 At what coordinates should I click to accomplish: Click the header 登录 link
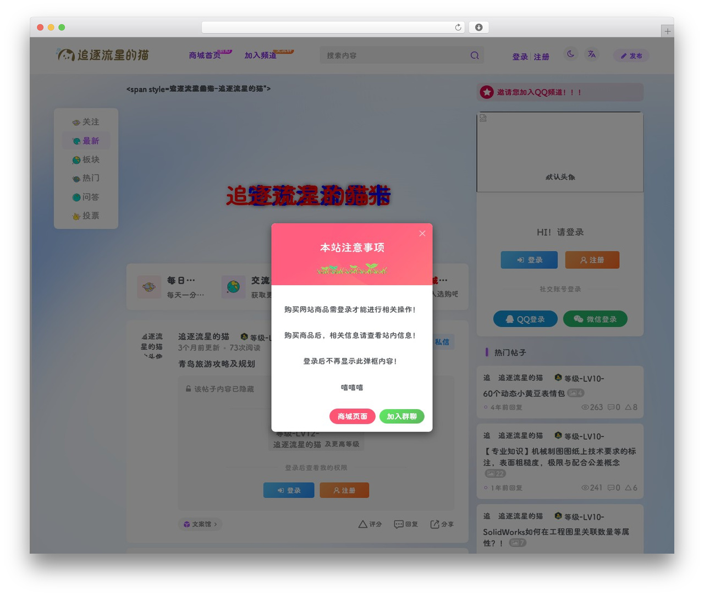[x=520, y=57]
